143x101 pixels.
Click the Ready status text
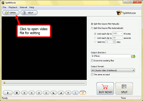5,98
